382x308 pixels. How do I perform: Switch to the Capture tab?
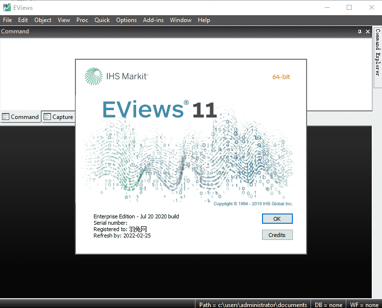click(x=58, y=117)
